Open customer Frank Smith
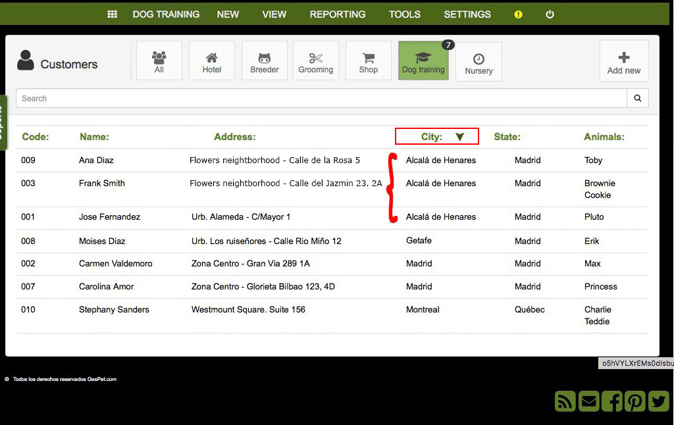The image size is (674, 425). pyautogui.click(x=102, y=183)
